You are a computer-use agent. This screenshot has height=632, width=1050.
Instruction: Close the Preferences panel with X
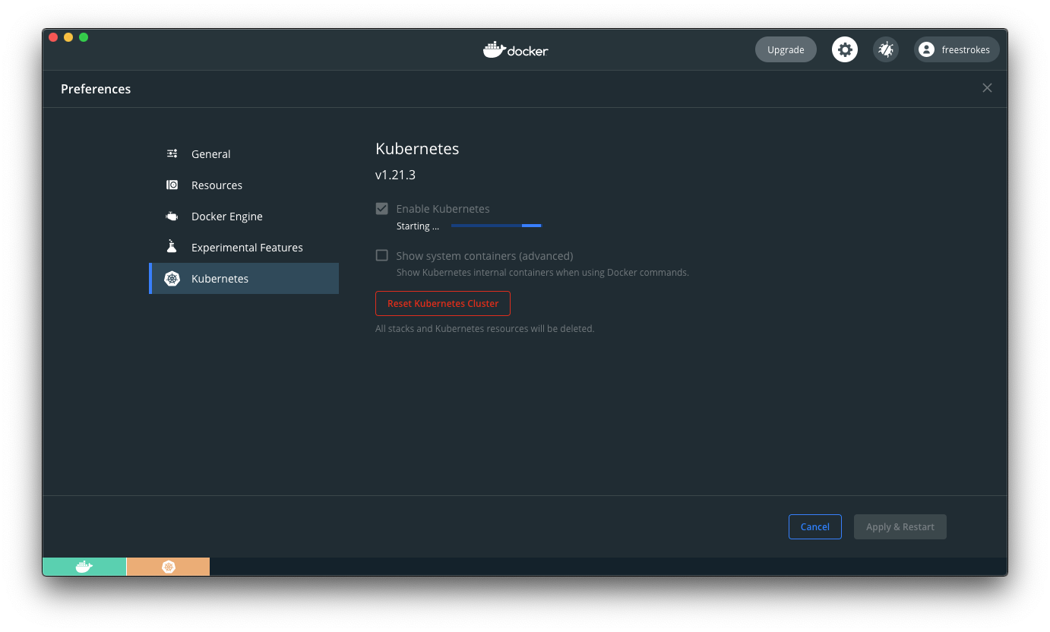pos(987,88)
